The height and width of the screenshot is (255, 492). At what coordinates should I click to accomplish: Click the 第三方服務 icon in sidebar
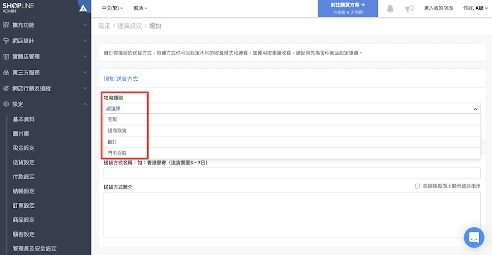point(6,73)
